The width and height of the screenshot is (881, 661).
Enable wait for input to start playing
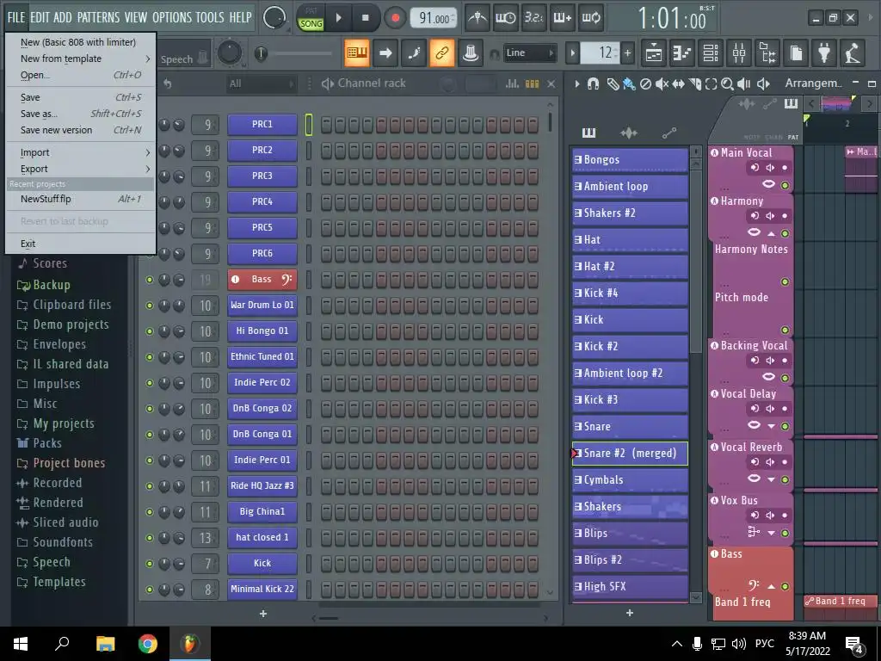[x=506, y=18]
